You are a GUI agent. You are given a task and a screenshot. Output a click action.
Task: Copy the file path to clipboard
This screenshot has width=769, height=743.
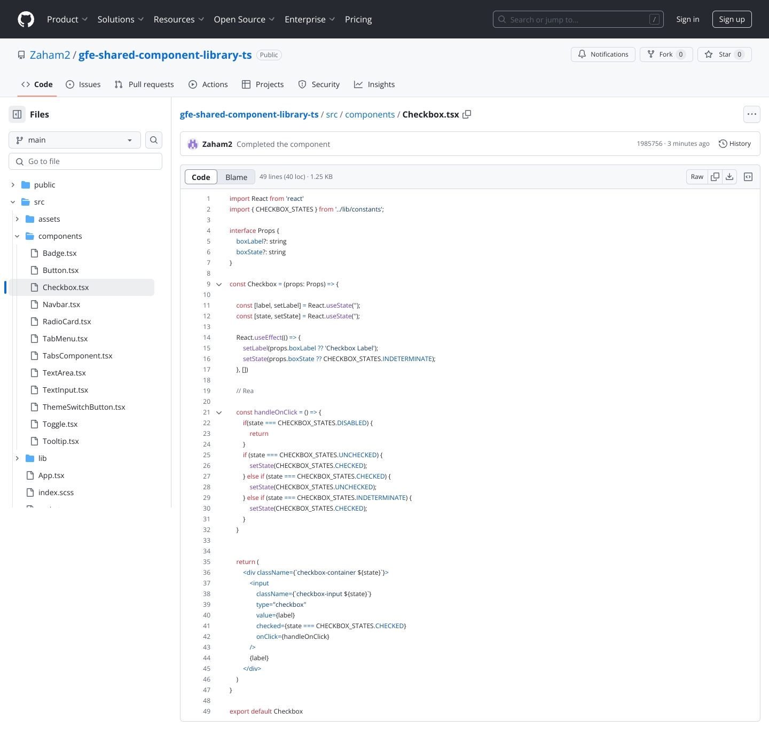[x=467, y=114]
